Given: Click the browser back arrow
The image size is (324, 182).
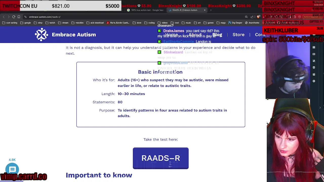Looking at the screenshot, I should click(x=4, y=17).
